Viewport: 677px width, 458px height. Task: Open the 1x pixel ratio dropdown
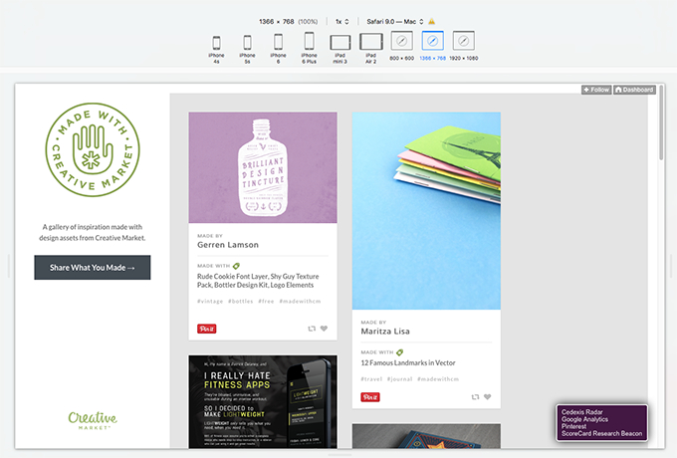(x=341, y=21)
